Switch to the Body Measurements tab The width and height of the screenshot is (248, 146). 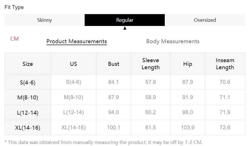173,41
